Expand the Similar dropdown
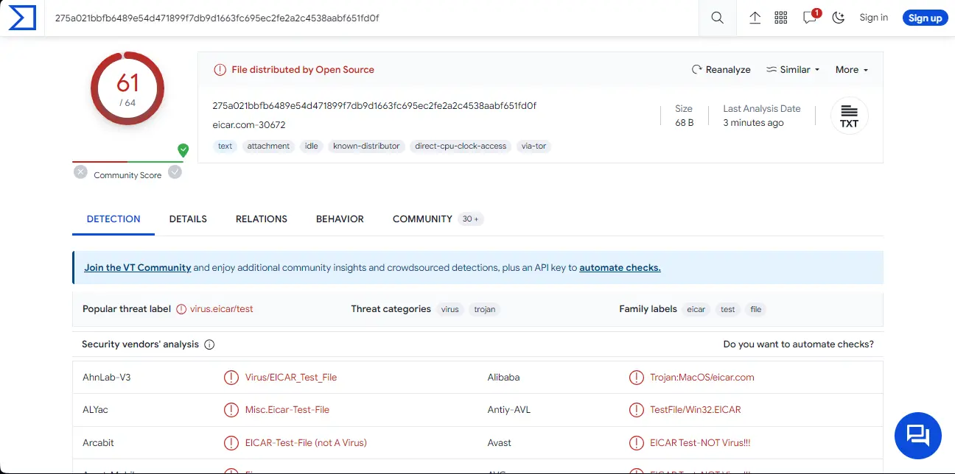The width and height of the screenshot is (955, 474). coord(793,69)
